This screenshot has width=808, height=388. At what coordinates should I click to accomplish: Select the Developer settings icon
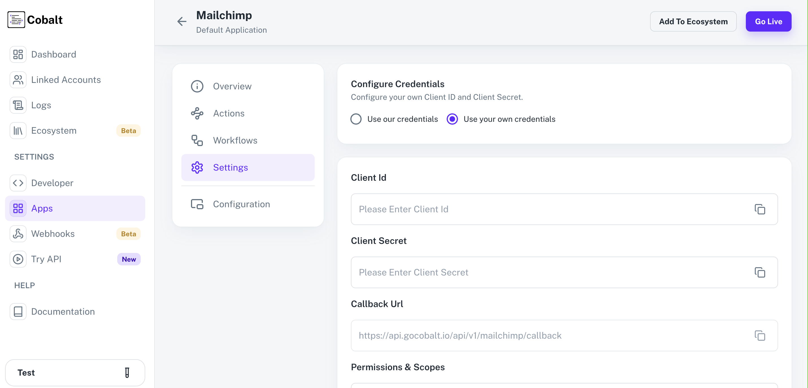(18, 183)
